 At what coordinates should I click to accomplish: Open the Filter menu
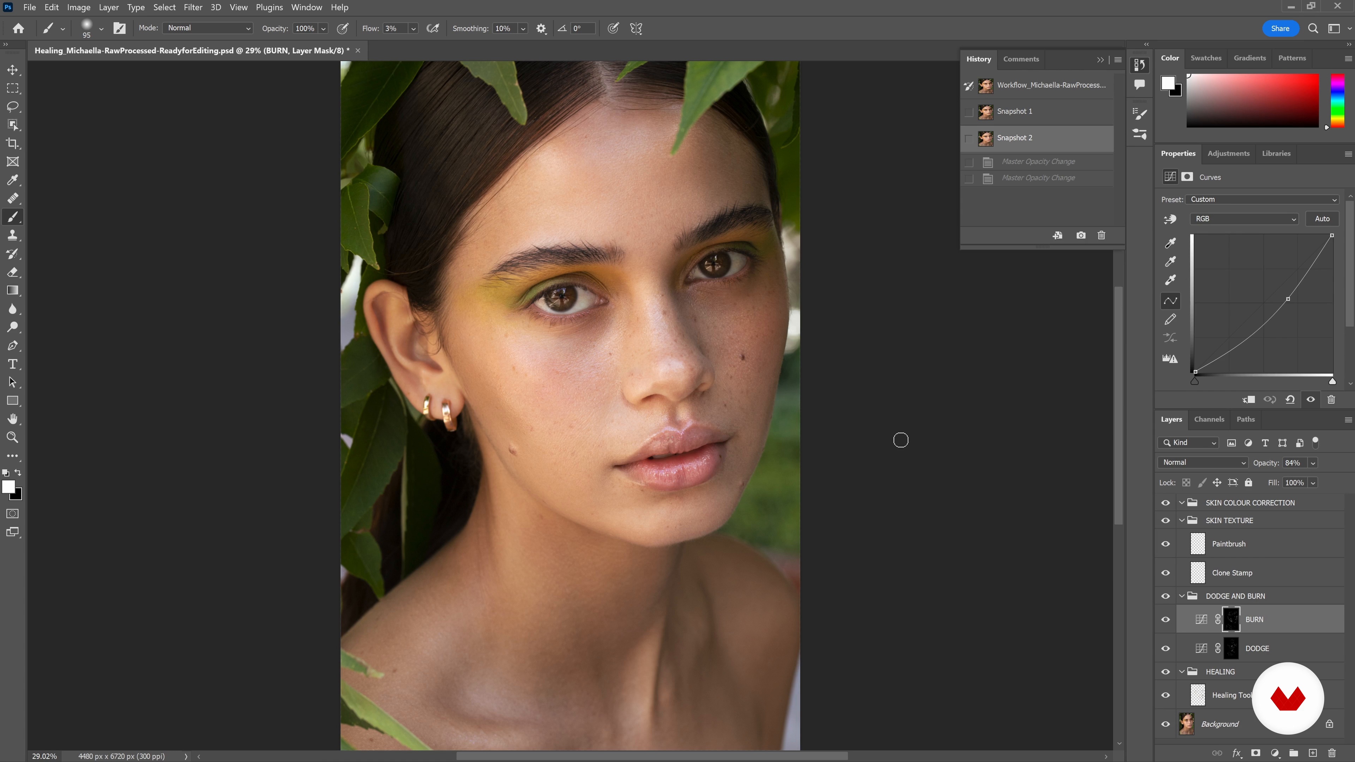pyautogui.click(x=193, y=7)
